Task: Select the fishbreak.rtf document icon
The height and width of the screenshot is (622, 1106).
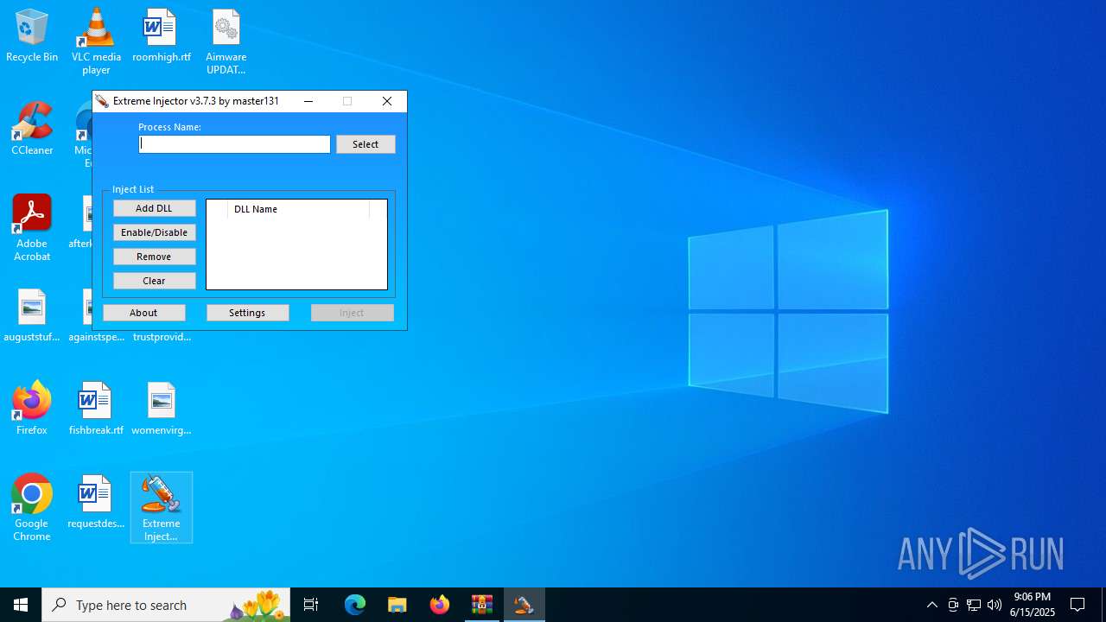Action: tap(96, 409)
